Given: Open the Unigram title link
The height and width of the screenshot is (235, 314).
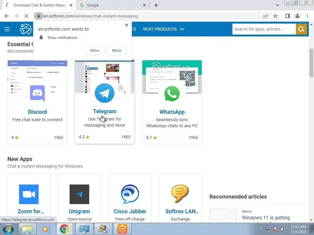Looking at the screenshot, I should click(79, 211).
